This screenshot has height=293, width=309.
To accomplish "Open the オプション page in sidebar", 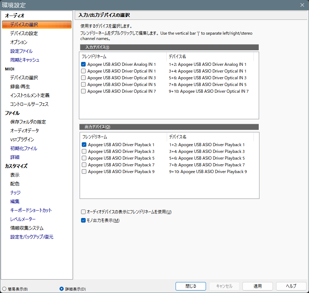I will (19, 42).
